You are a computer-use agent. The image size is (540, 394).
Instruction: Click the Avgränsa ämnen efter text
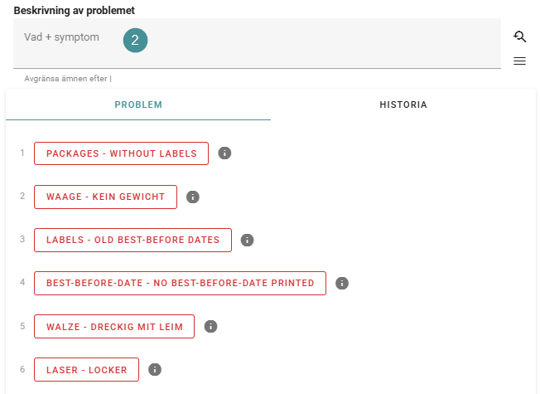click(67, 79)
